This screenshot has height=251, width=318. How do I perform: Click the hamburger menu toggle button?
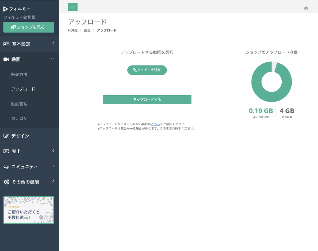(73, 7)
